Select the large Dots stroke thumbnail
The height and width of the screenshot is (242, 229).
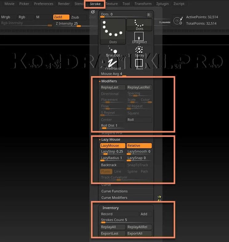pos(113,32)
